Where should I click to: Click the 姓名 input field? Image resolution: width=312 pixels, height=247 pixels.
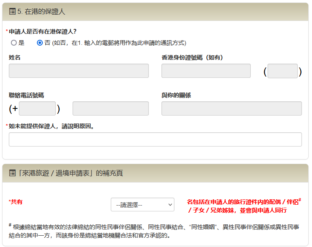tap(79, 71)
